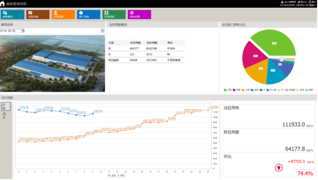The image size is (318, 180).
Task: Select the green area energy grid tile
Action: pos(114,14)
